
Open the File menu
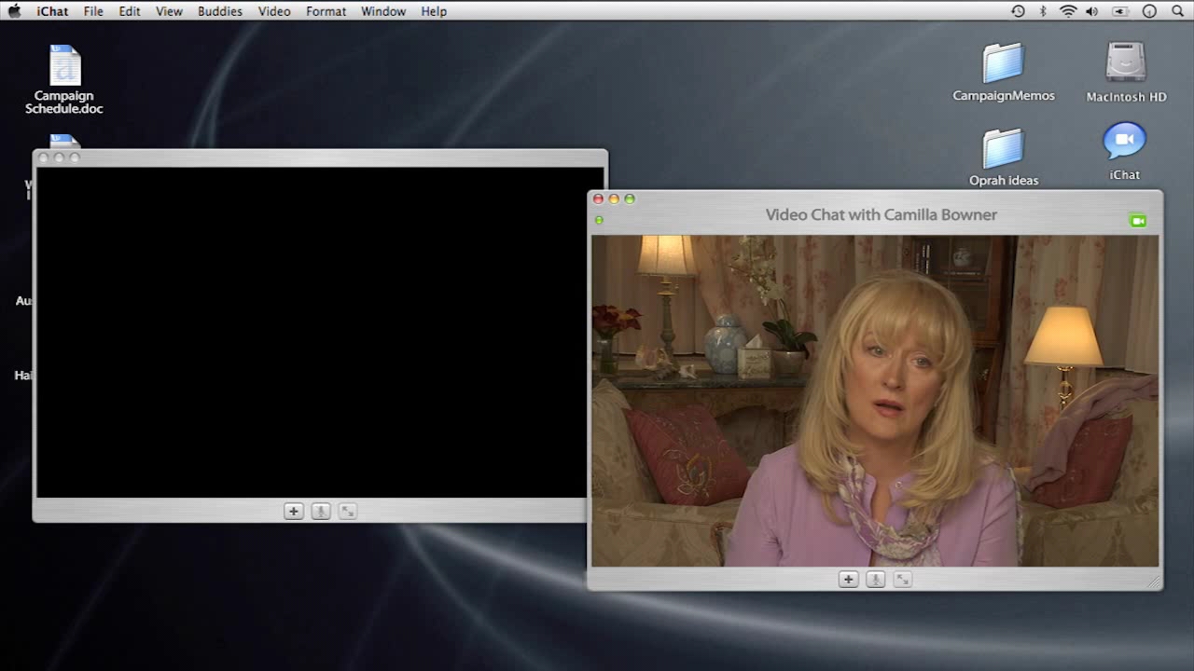(x=93, y=11)
